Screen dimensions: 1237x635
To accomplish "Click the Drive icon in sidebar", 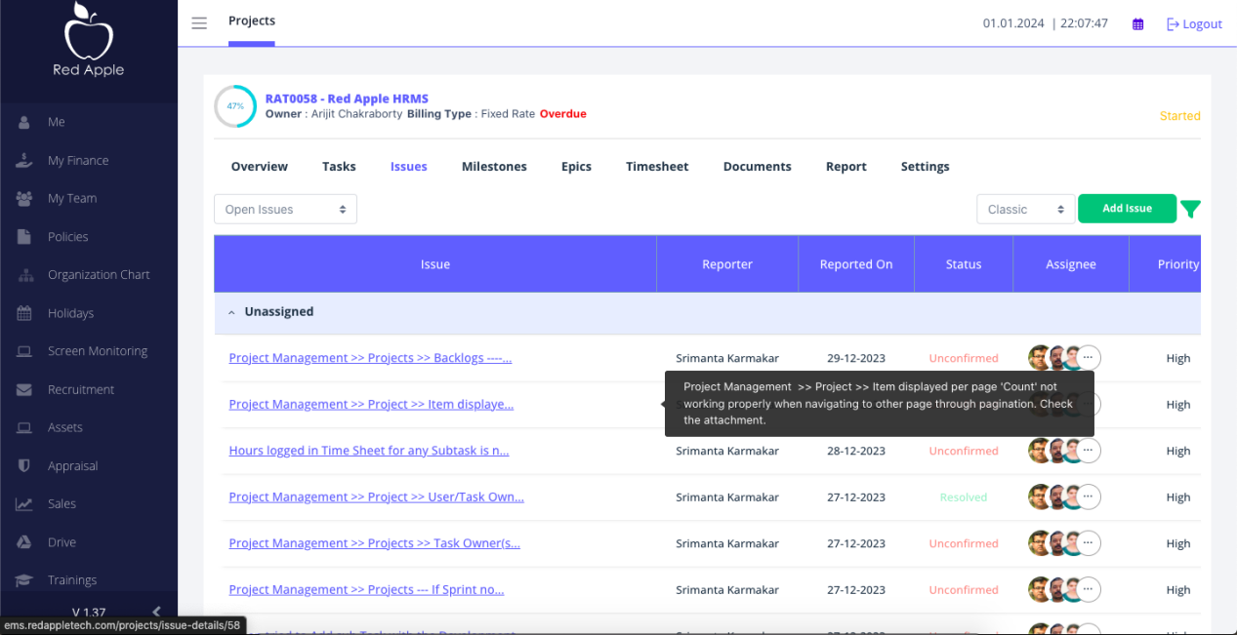I will click(24, 542).
